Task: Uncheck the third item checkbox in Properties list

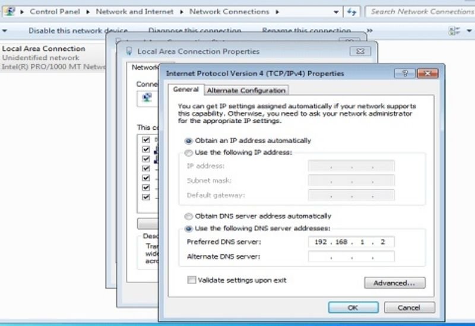Action: (145, 159)
